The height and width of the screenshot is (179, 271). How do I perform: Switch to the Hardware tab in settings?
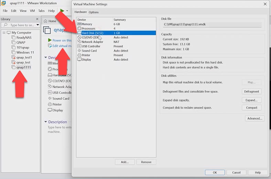80,12
